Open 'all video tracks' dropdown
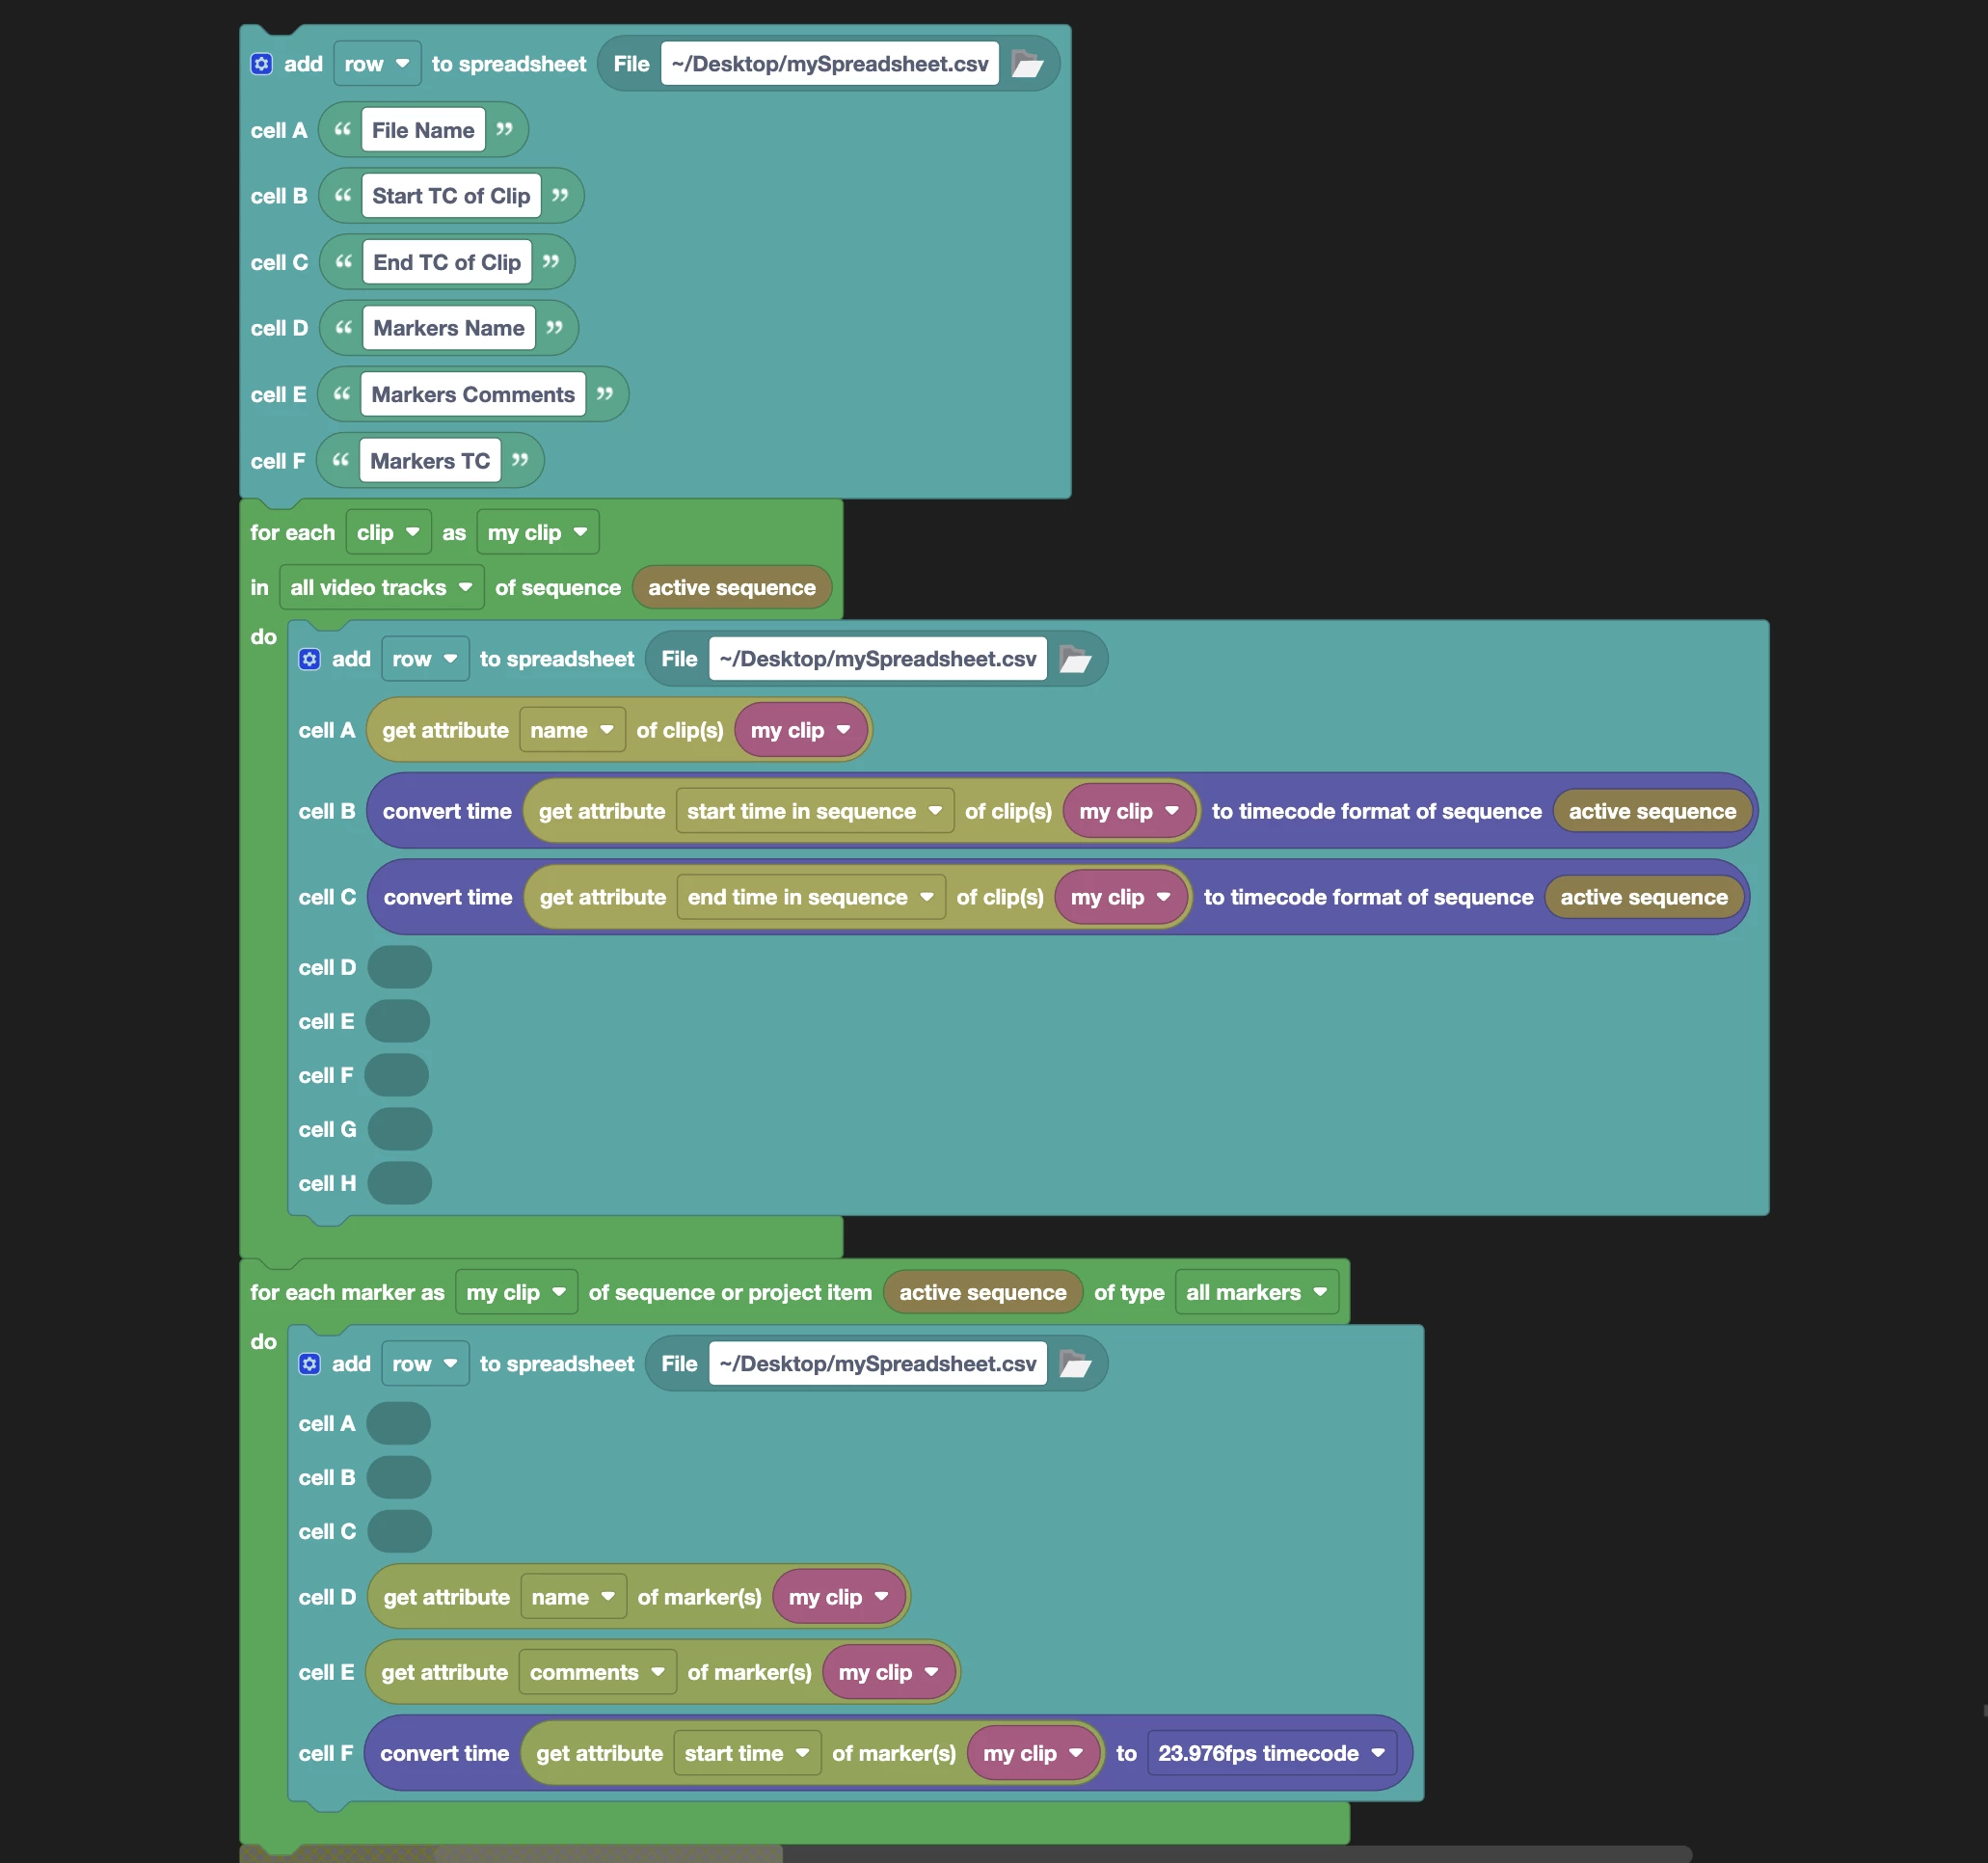1988x1863 pixels. (380, 588)
